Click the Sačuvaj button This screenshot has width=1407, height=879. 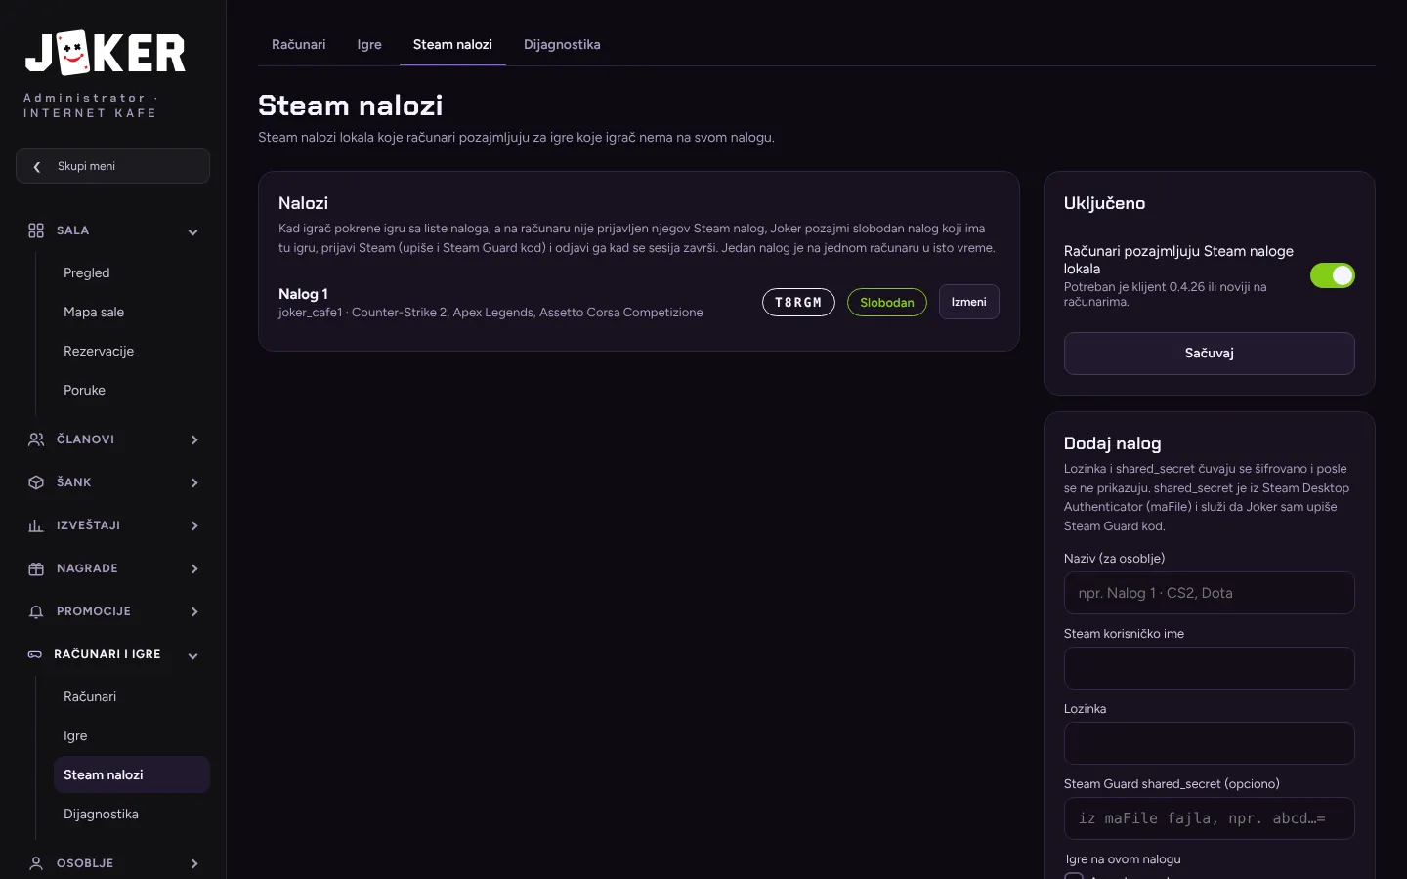(1209, 354)
